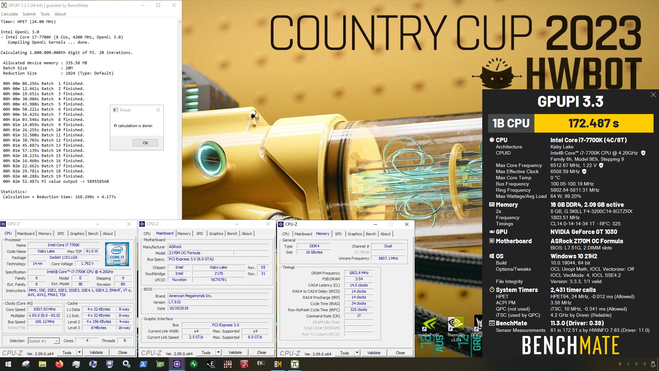Select Bench tab in the Memory CPU-Z window
The height and width of the screenshot is (371, 659).
(x=371, y=234)
